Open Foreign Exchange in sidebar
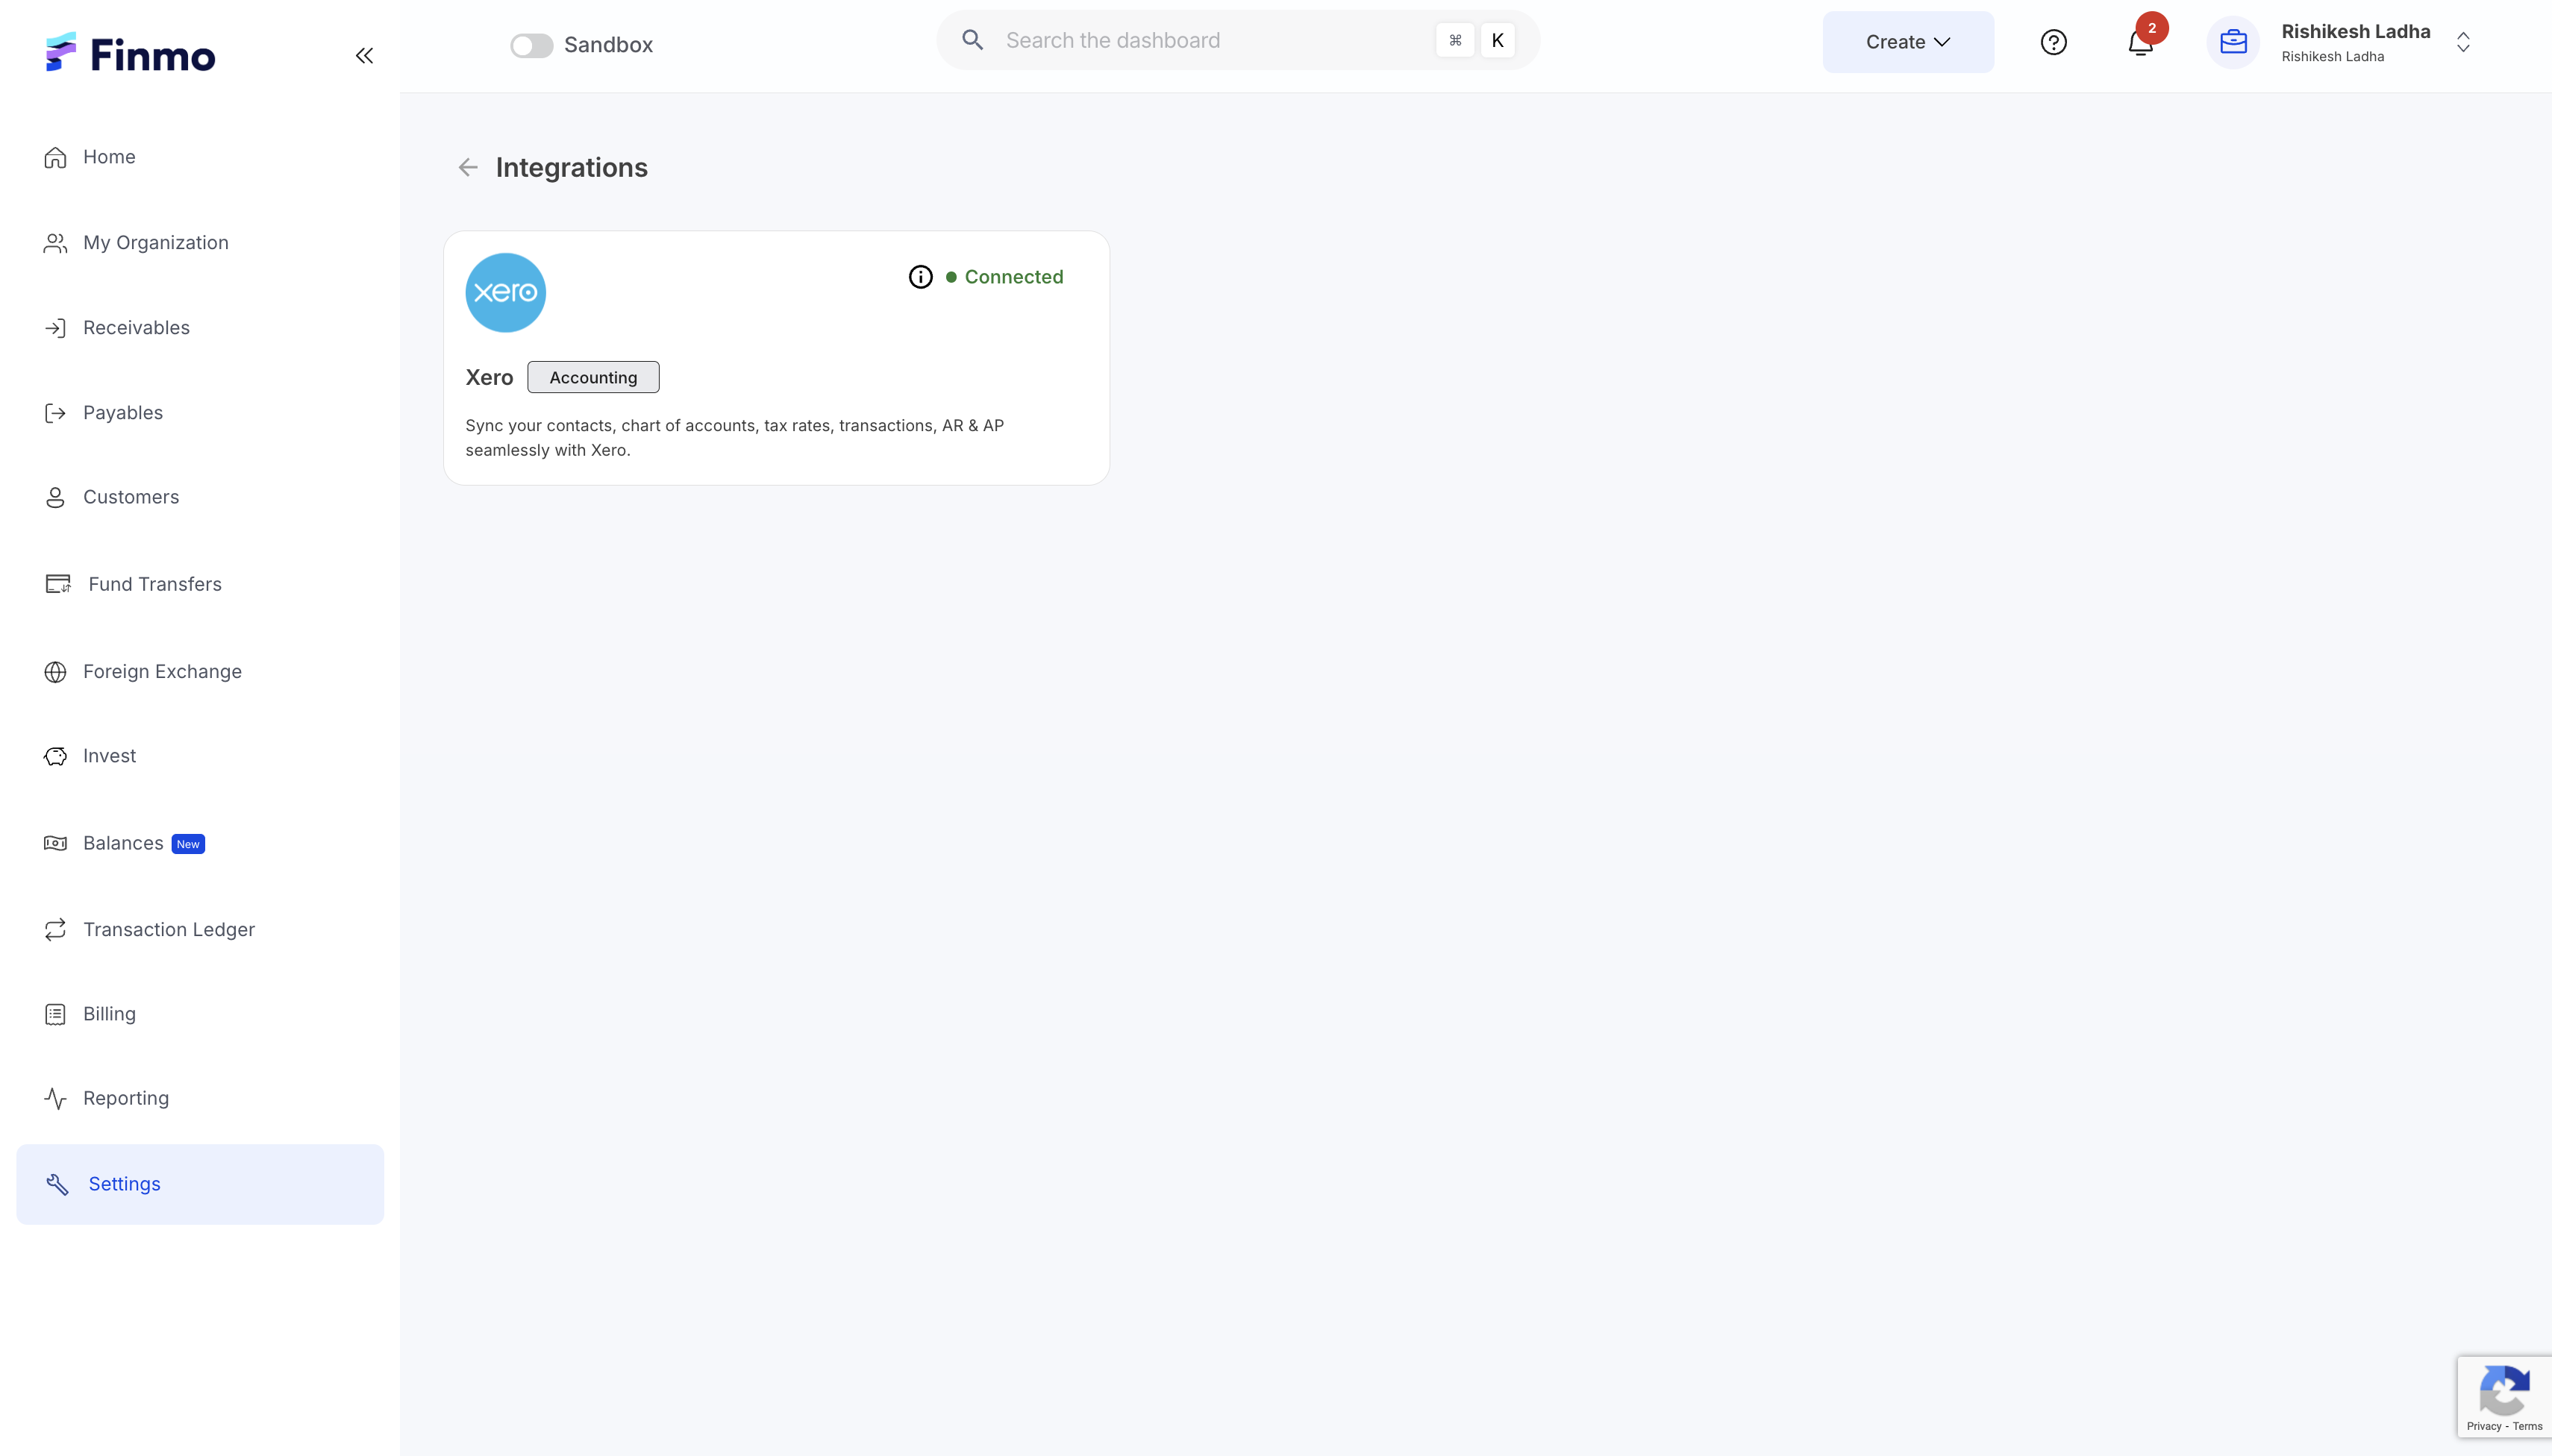Image resolution: width=2552 pixels, height=1456 pixels. click(161, 671)
